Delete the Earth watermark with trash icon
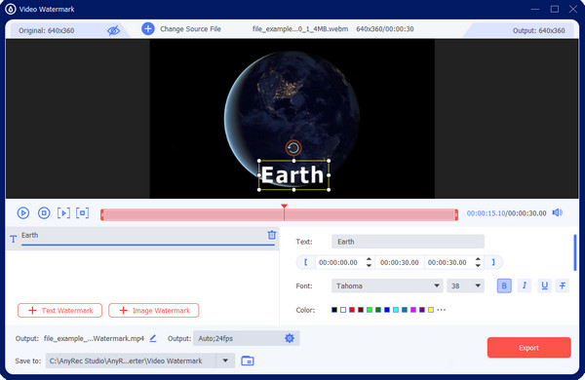585x380 pixels. click(272, 235)
